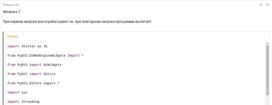Click the 'Windows 7' text line

pos(12,12)
